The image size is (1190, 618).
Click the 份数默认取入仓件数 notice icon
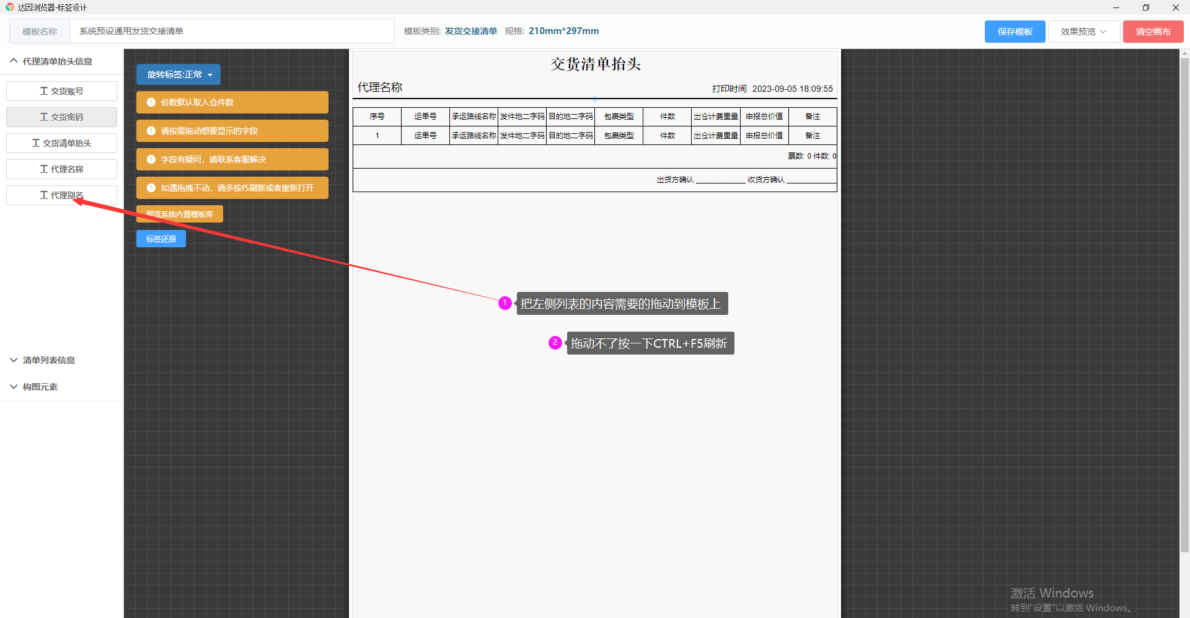pyautogui.click(x=151, y=102)
